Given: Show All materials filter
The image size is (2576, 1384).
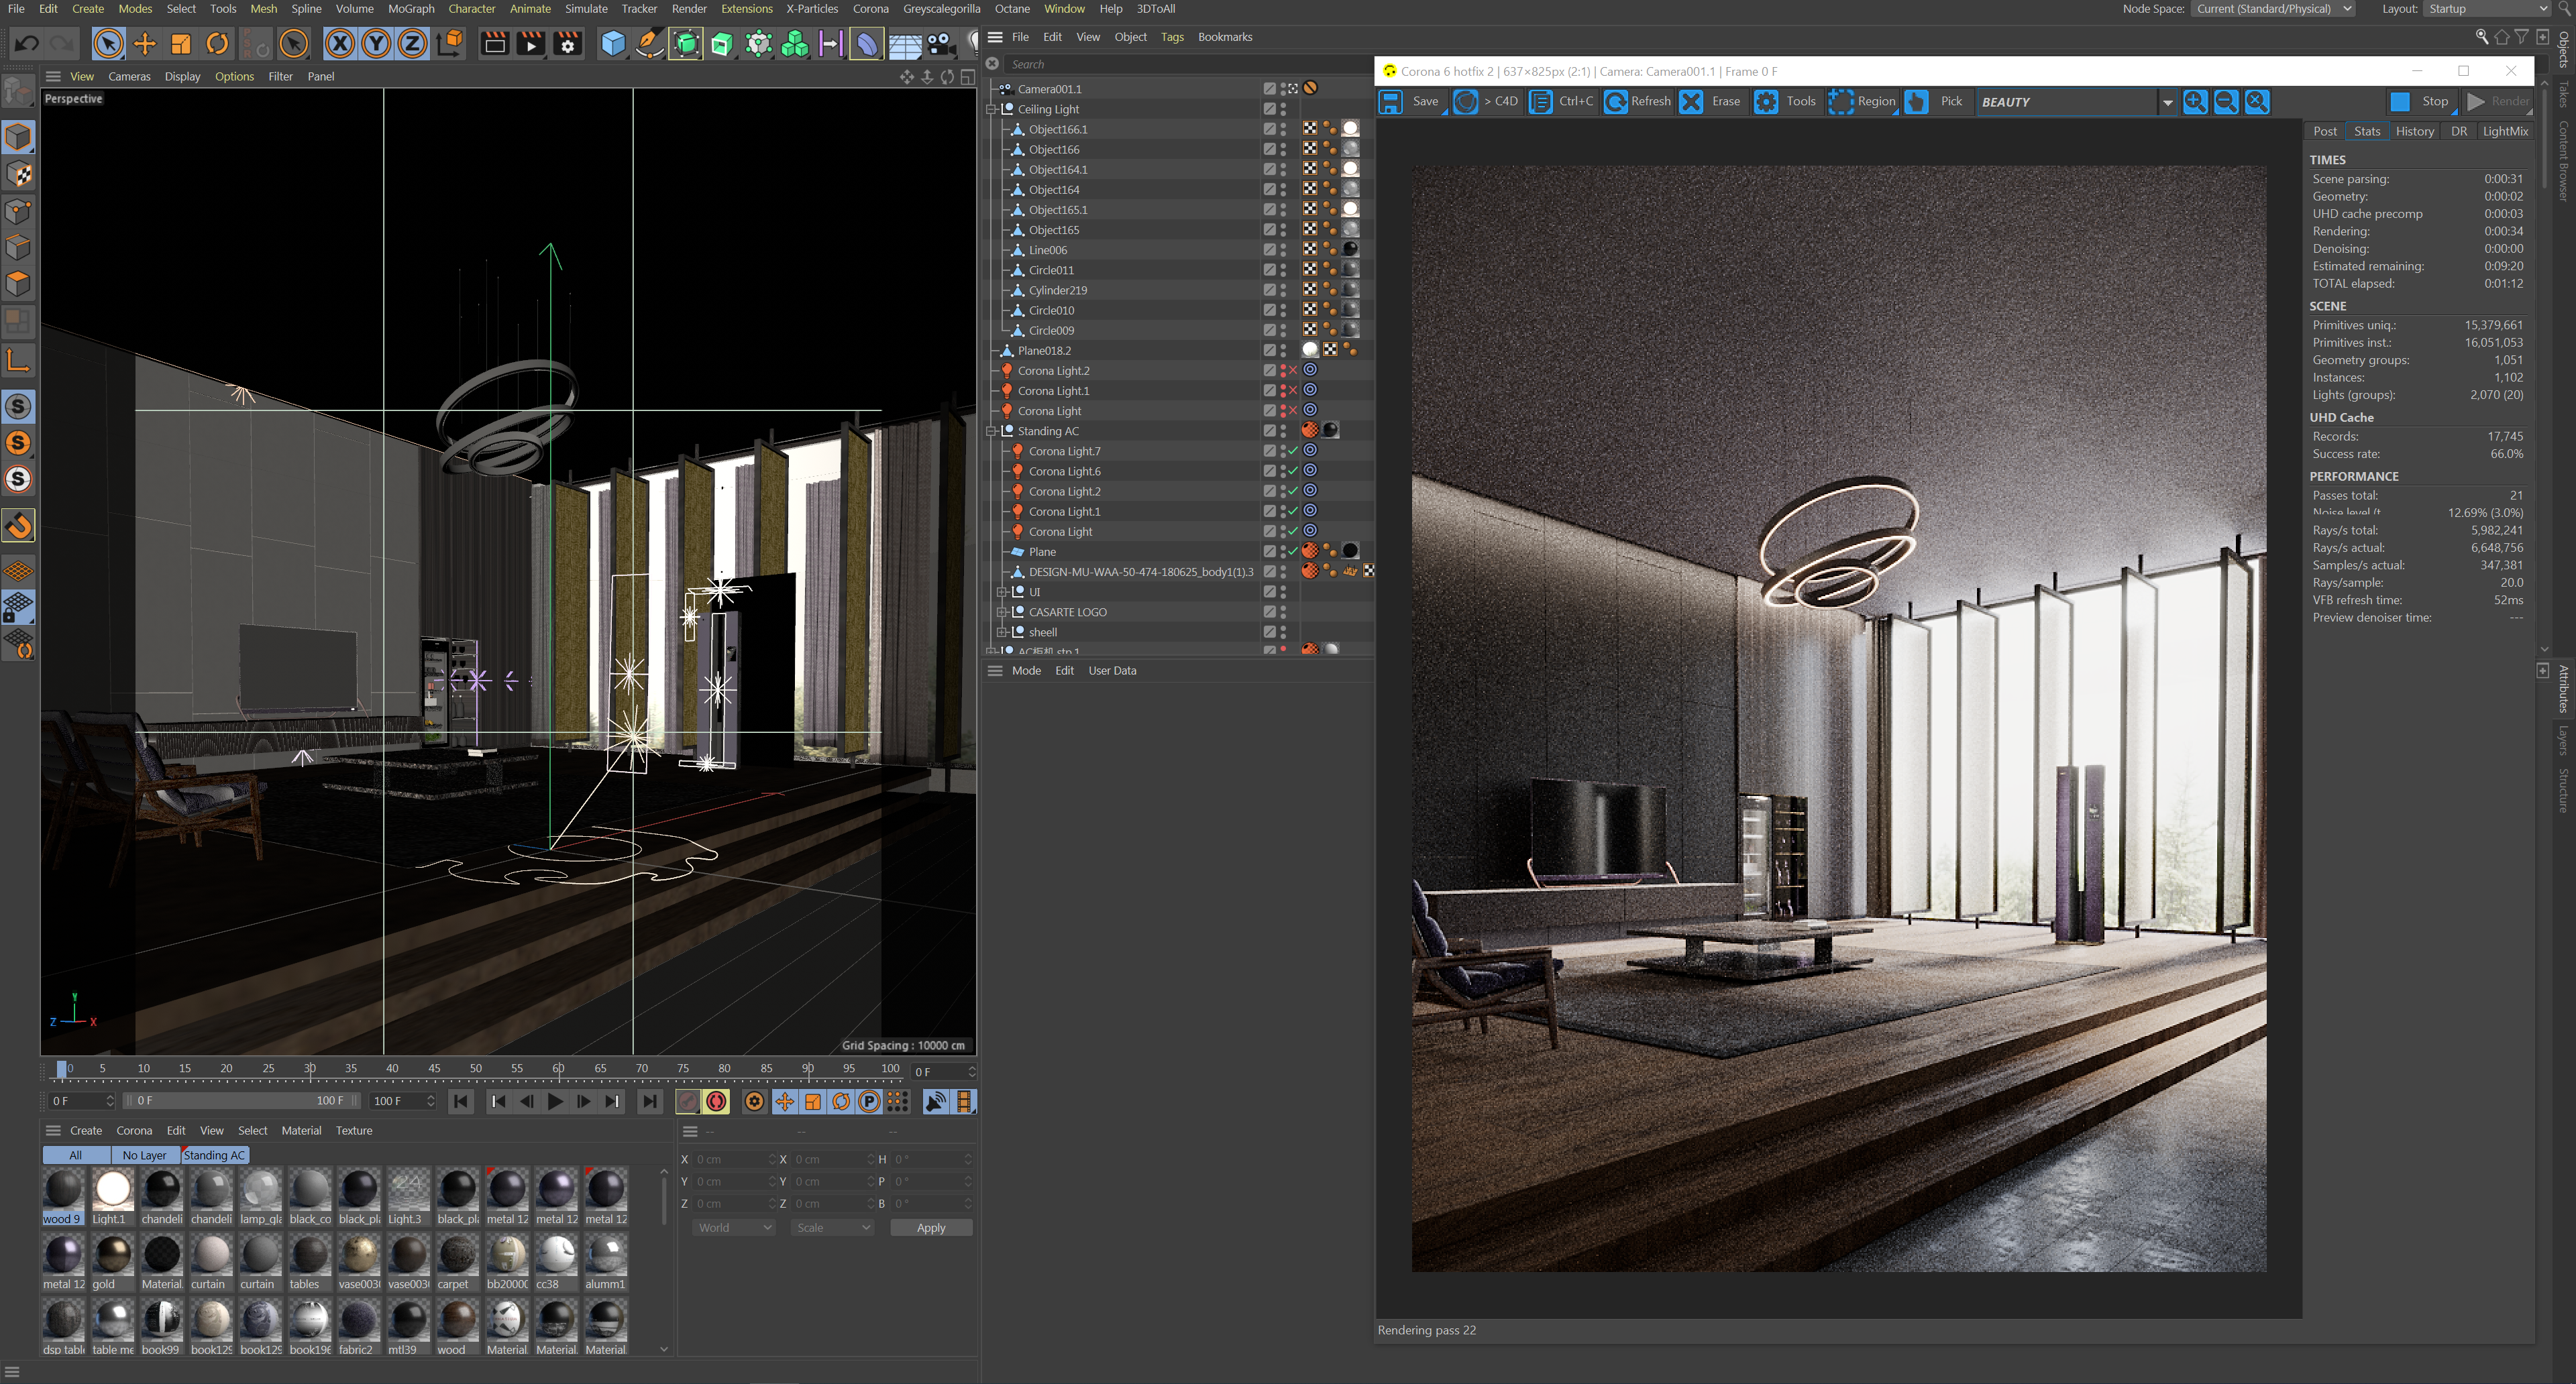Looking at the screenshot, I should (x=76, y=1155).
